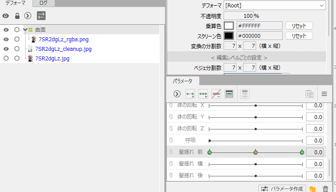Screen dimensions: 336x192
Task: Click the 体の回転 X slider handle
Action: click(x=256, y=106)
